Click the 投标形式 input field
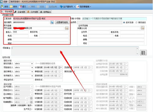 point(53,80)
